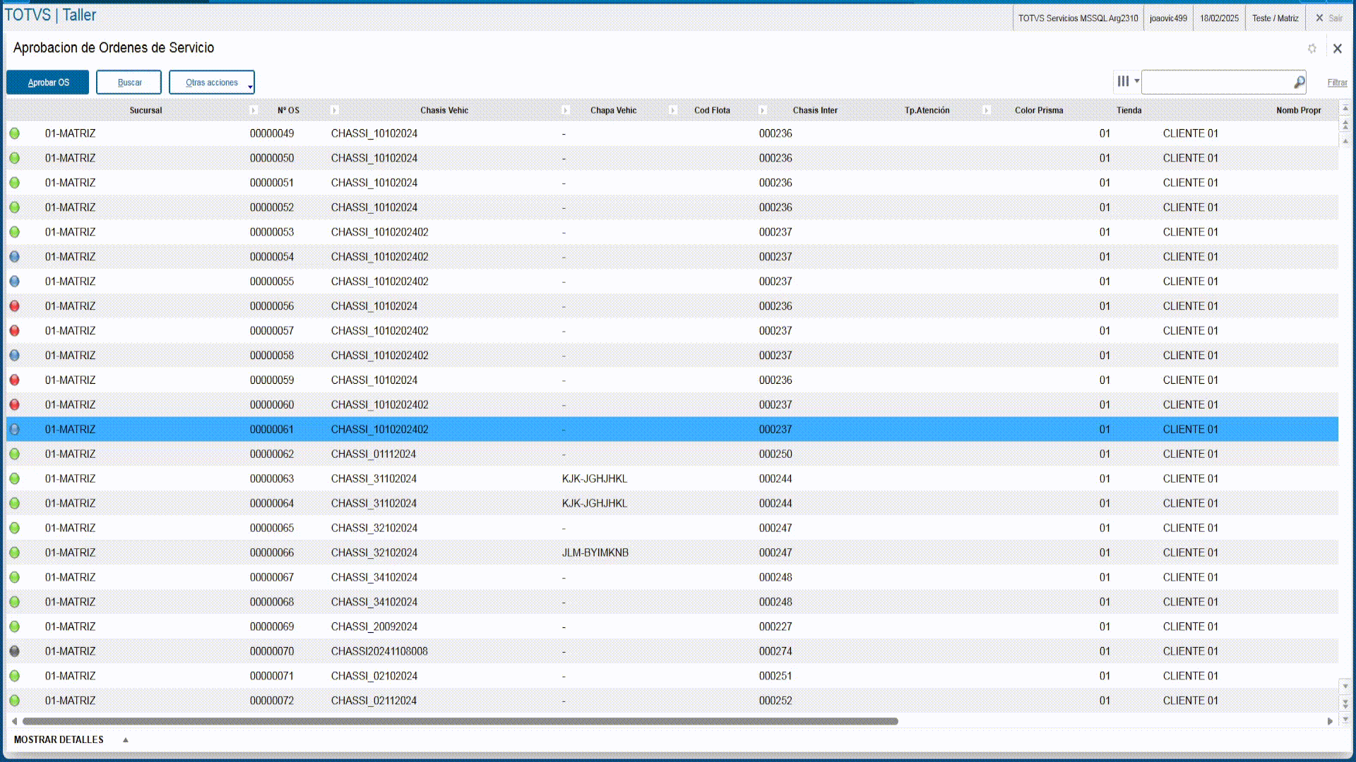Open the gear settings icon near close
Image resolution: width=1356 pixels, height=762 pixels.
(1312, 49)
